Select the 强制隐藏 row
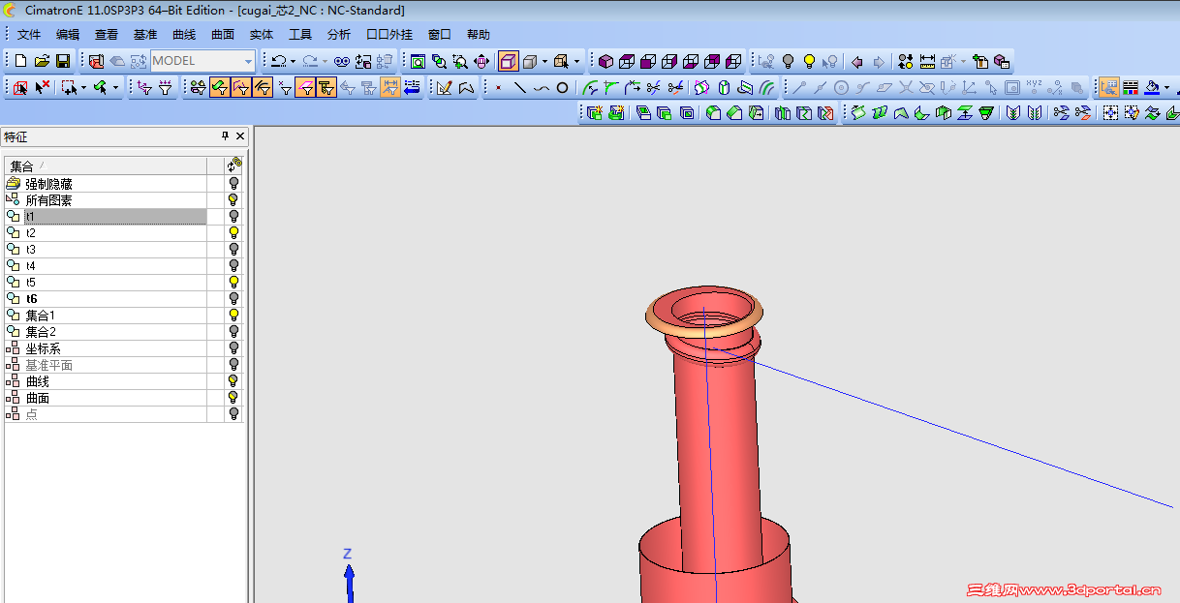 coord(106,184)
